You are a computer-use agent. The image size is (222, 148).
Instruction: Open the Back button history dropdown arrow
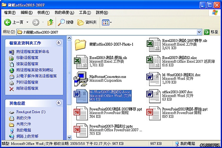(27, 22)
